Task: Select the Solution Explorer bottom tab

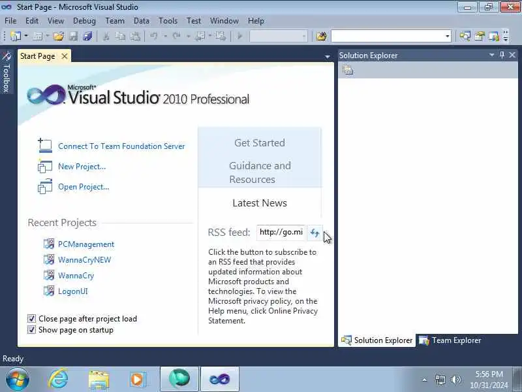Action: [377, 340]
